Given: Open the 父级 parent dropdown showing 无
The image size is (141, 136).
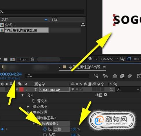Looking at the screenshot, I should tap(128, 89).
